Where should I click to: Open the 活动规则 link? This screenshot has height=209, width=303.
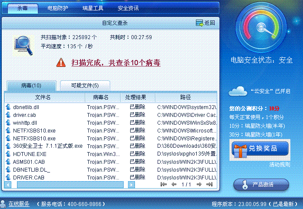coord(279,164)
